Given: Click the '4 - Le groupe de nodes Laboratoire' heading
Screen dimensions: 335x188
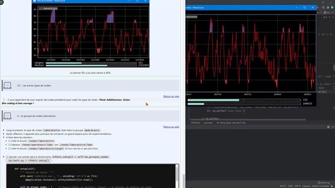Looking at the screenshot, I should click(37, 116).
